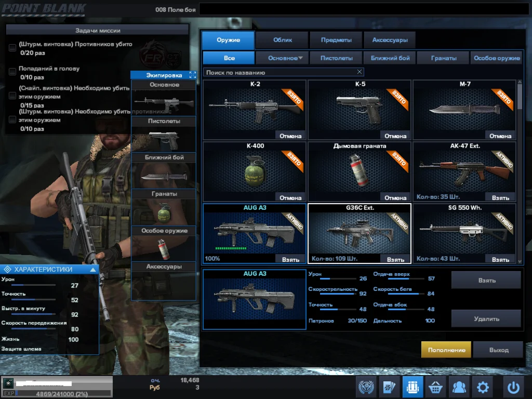Open the shop basket icon
532x399 pixels.
pos(436,387)
